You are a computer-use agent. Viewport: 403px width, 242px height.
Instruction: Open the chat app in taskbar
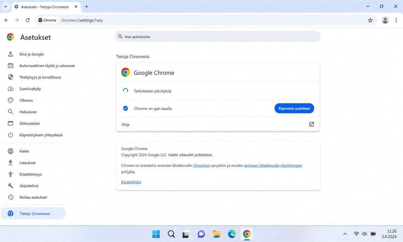pos(201,234)
